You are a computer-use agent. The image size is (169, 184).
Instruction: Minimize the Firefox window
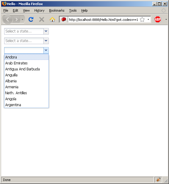(x=154, y=4)
